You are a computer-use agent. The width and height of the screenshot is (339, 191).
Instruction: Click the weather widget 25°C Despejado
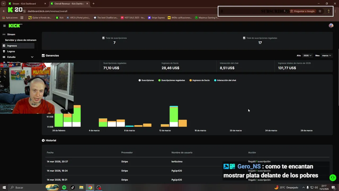tap(286, 188)
